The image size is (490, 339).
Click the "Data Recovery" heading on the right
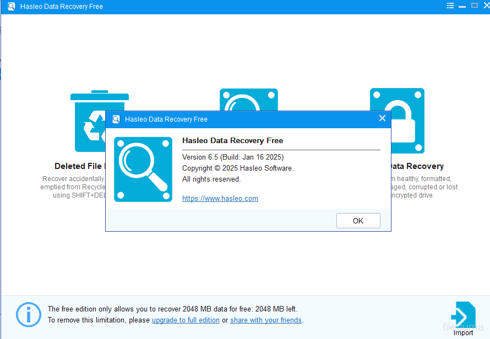click(416, 166)
